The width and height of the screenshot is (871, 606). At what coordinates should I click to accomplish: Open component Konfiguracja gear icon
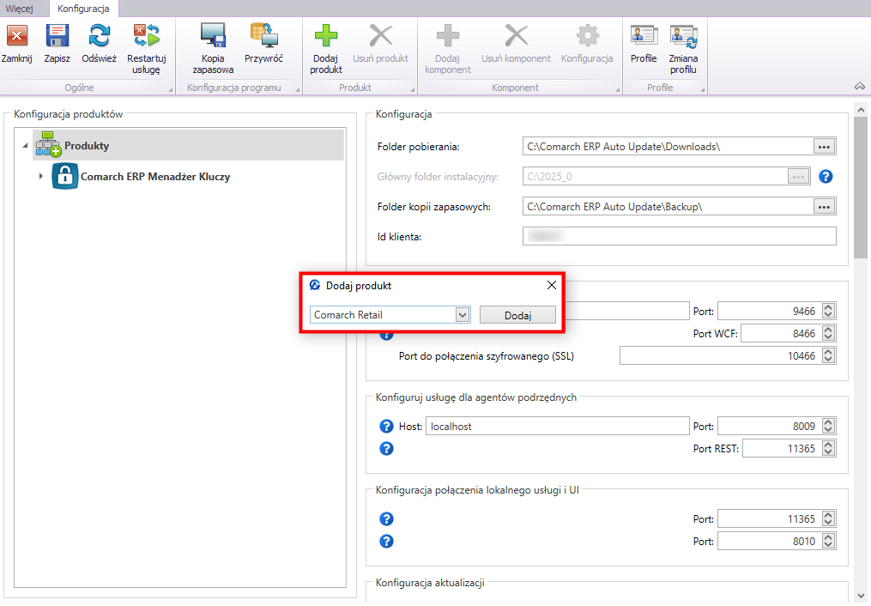coord(587,35)
